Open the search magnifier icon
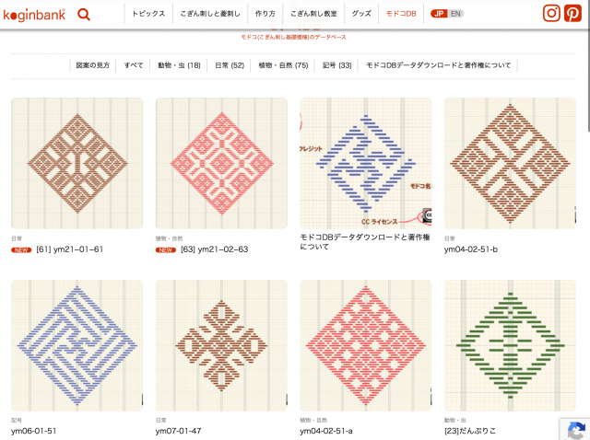Screen dimensions: 590x440 [x=84, y=14]
